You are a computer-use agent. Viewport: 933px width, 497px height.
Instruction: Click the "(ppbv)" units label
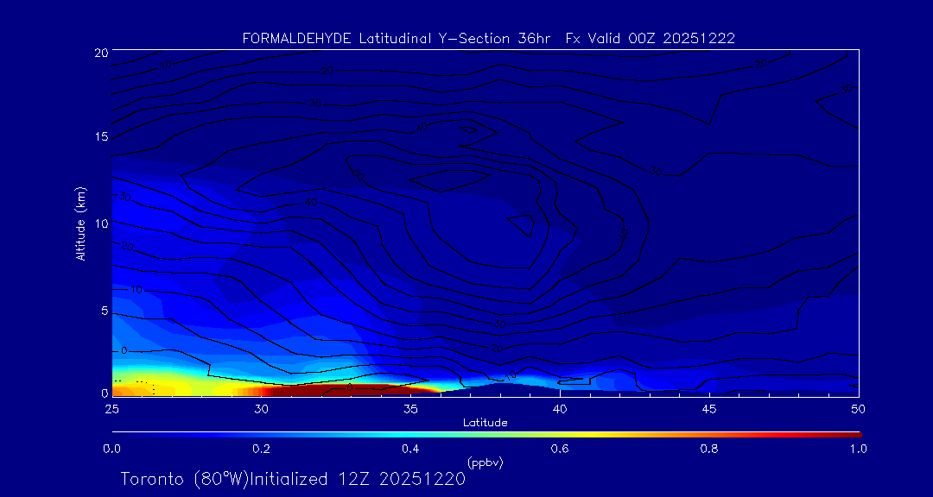click(485, 462)
